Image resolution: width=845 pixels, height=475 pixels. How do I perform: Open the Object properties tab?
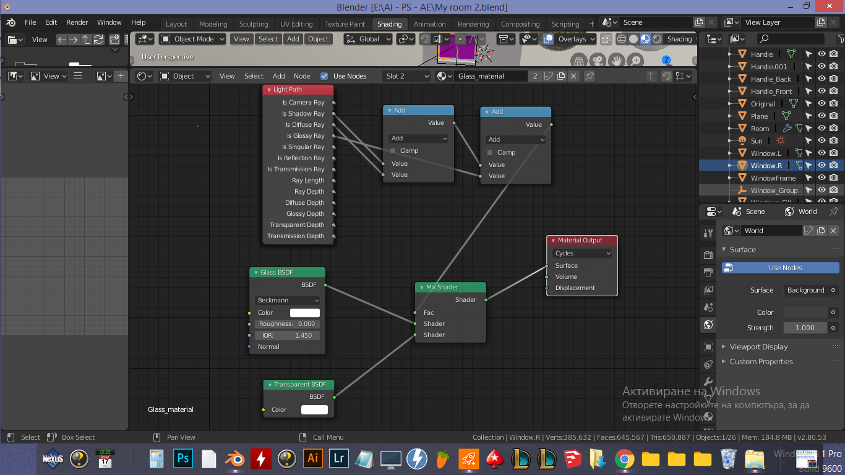(708, 346)
